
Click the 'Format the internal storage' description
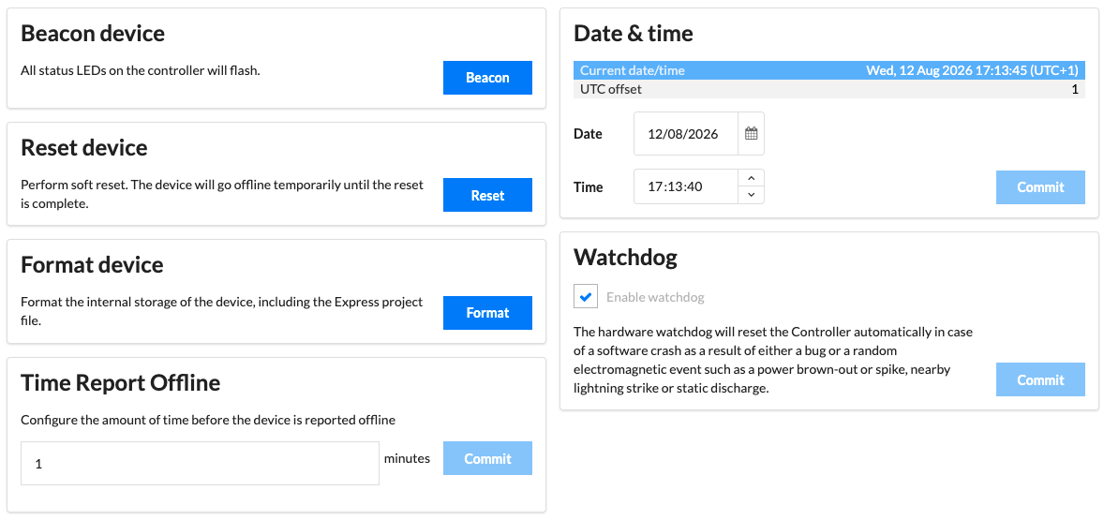tap(222, 311)
